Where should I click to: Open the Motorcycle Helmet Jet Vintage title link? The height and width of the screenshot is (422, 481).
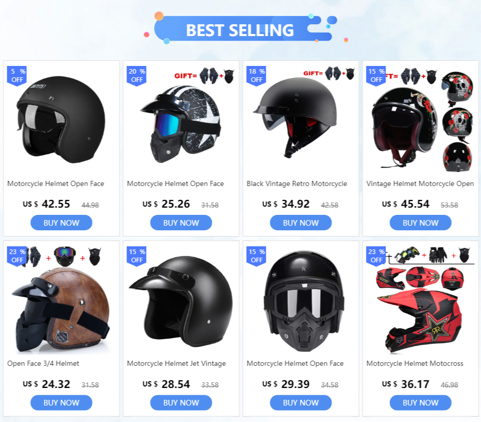(x=177, y=363)
